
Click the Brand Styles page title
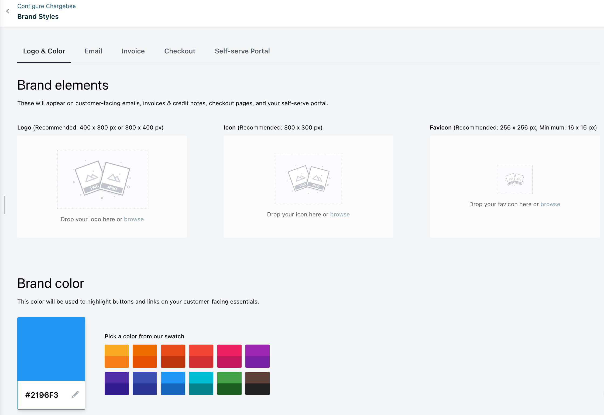(38, 17)
